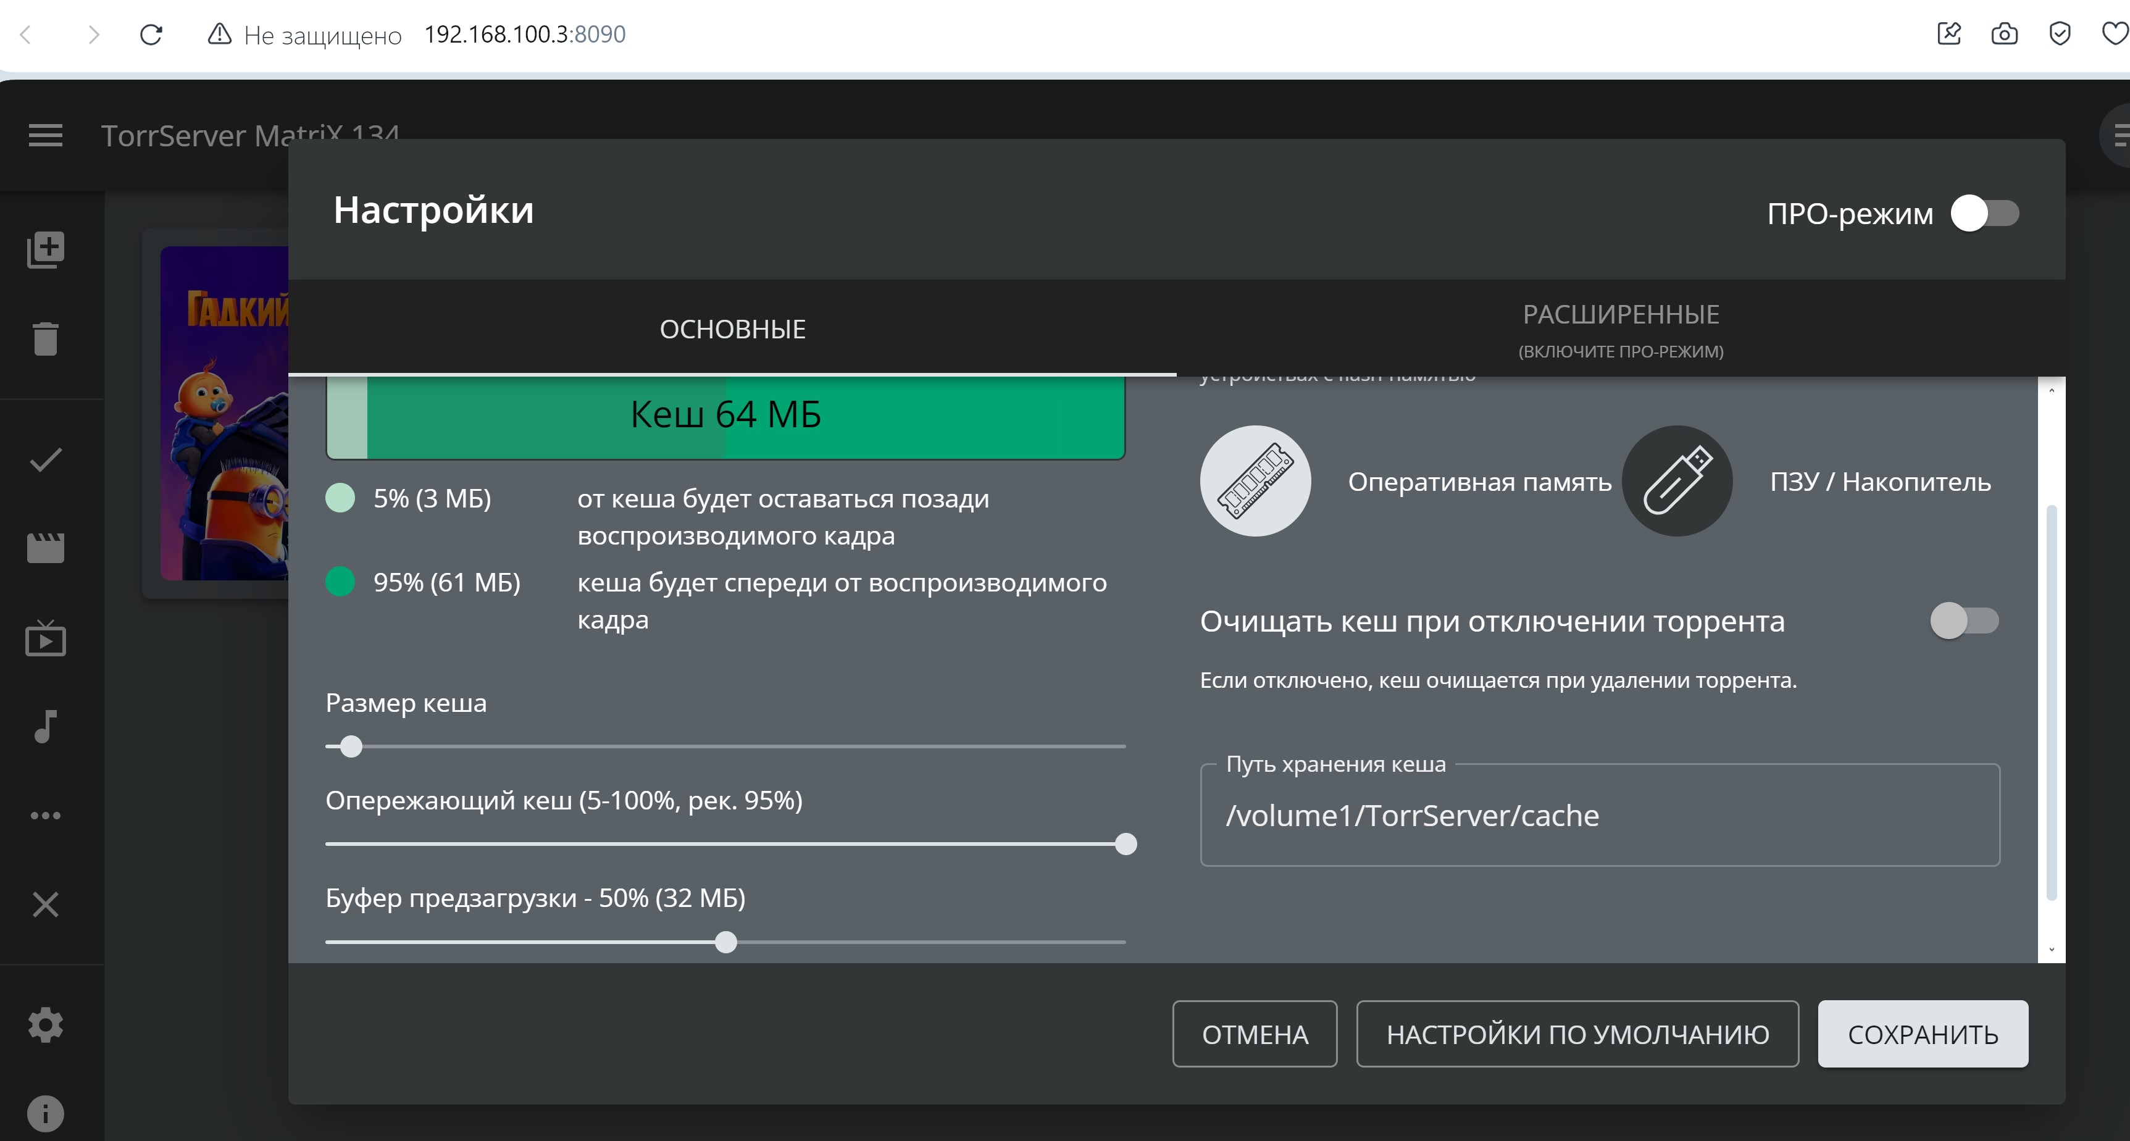Click scrollbar down arrow in settings panel

click(x=2052, y=949)
